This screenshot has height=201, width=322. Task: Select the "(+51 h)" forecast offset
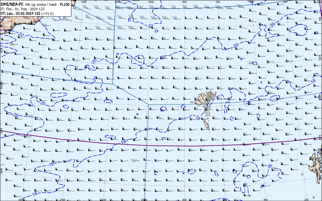(47, 13)
